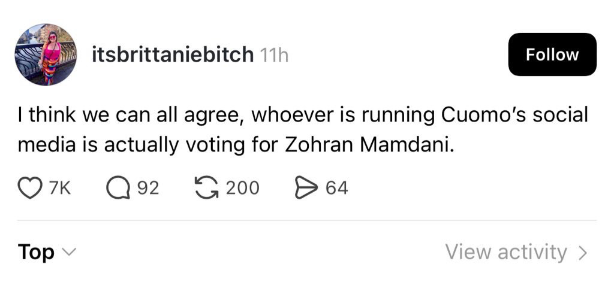Share the post with the paper plane icon
614x282 pixels.
click(306, 188)
